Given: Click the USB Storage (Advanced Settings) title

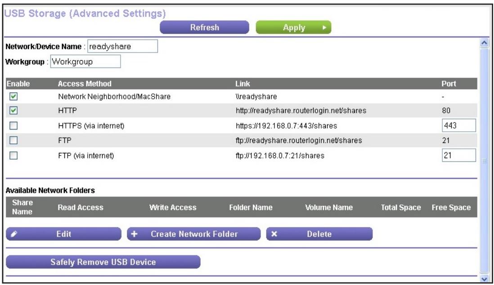Looking at the screenshot, I should pyautogui.click(x=85, y=13).
